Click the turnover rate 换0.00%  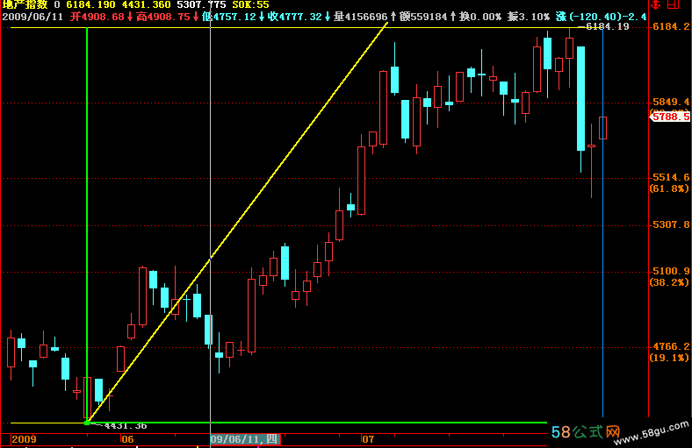(480, 17)
